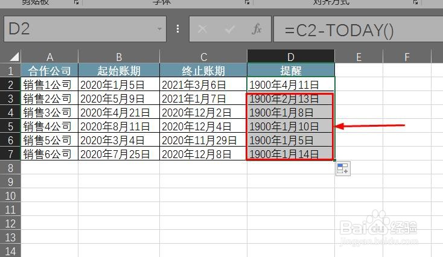Select row 11 header

click(10, 209)
